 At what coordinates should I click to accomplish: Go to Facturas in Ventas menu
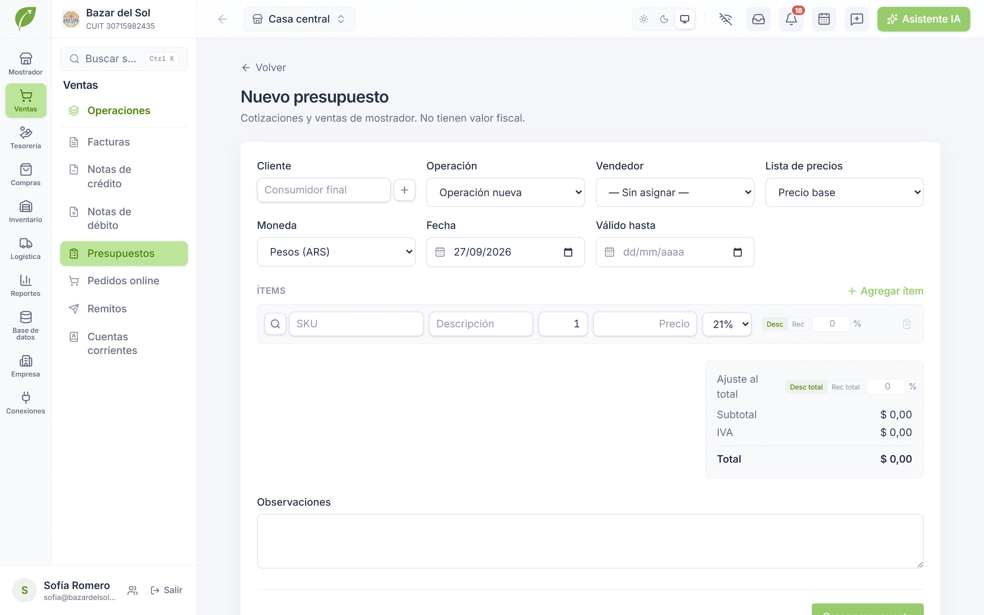click(124, 142)
